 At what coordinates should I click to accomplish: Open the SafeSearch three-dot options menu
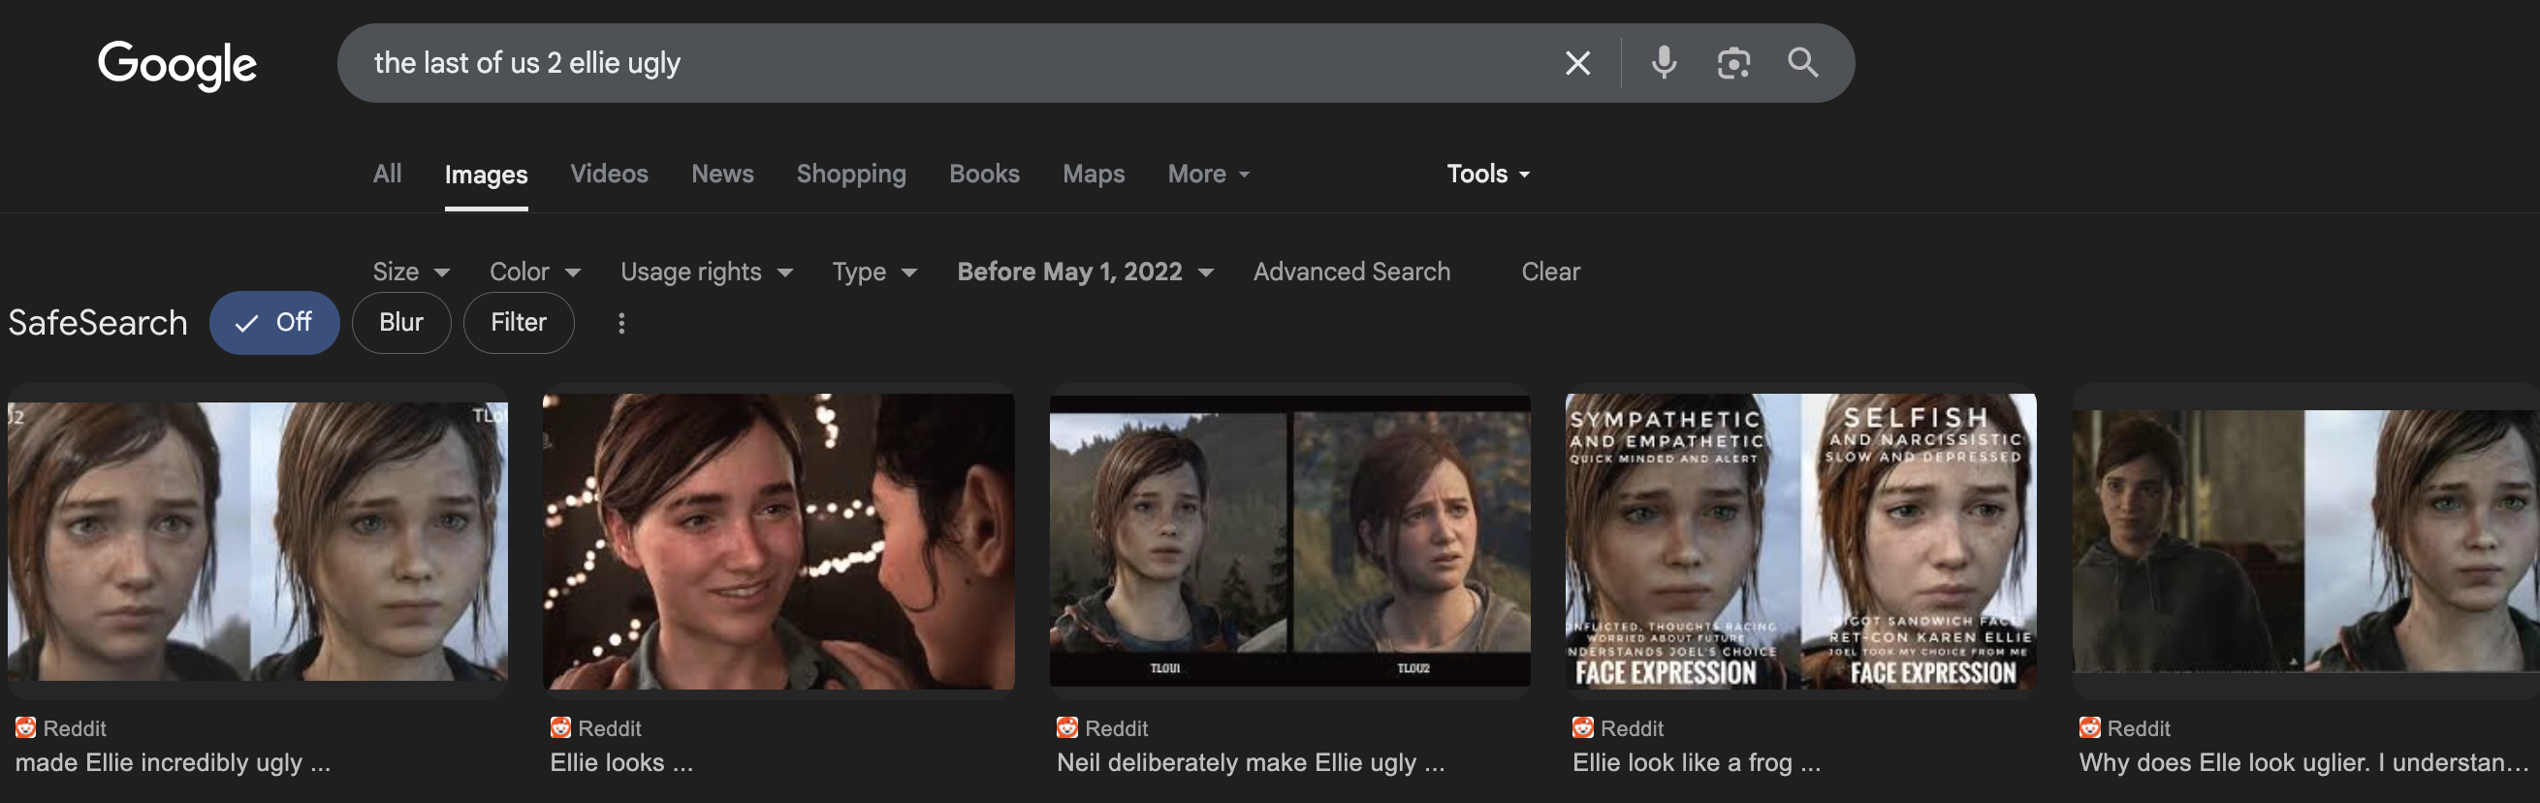pos(621,323)
